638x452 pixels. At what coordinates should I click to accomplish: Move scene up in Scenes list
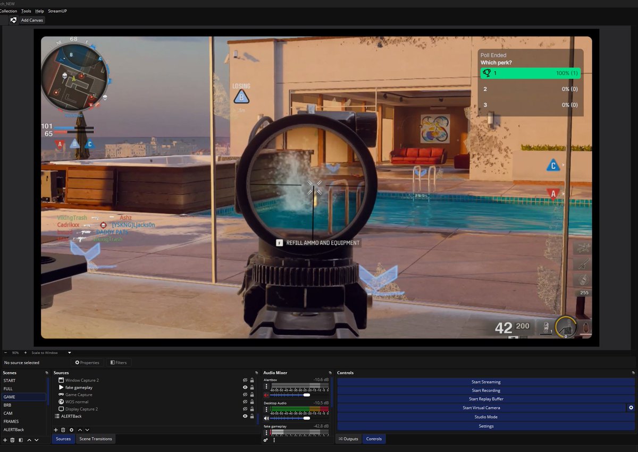tap(29, 440)
